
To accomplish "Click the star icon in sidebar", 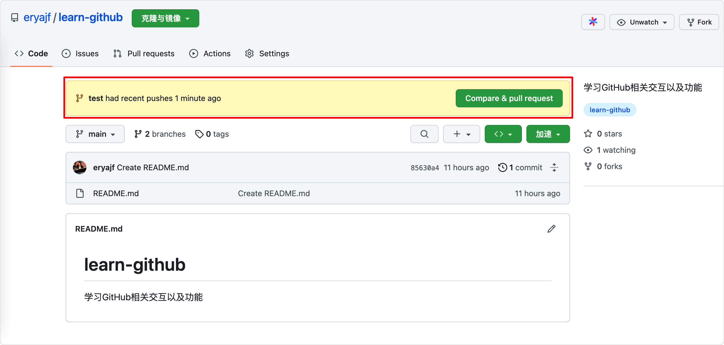I will pos(588,134).
